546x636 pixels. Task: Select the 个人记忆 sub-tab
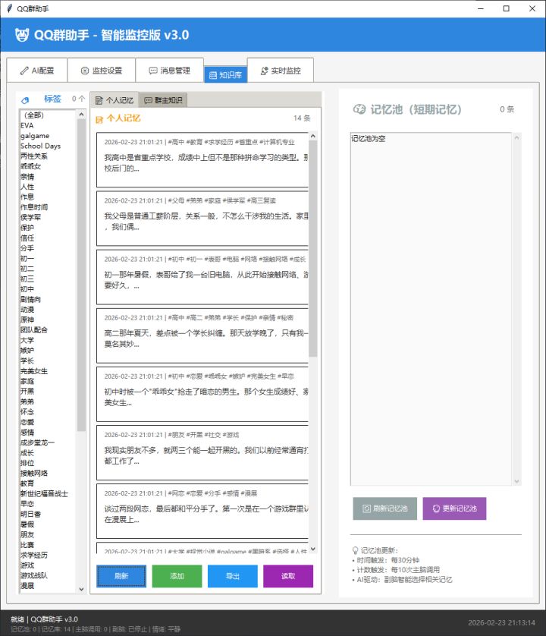pyautogui.click(x=115, y=100)
